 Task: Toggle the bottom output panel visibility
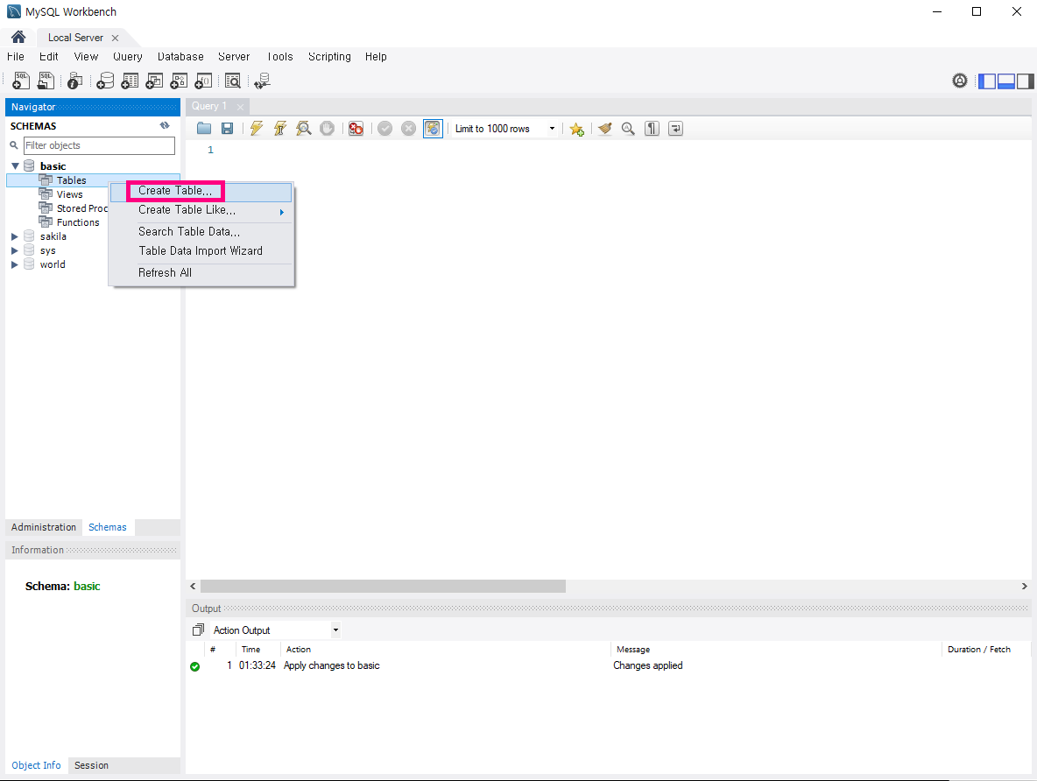point(1006,81)
